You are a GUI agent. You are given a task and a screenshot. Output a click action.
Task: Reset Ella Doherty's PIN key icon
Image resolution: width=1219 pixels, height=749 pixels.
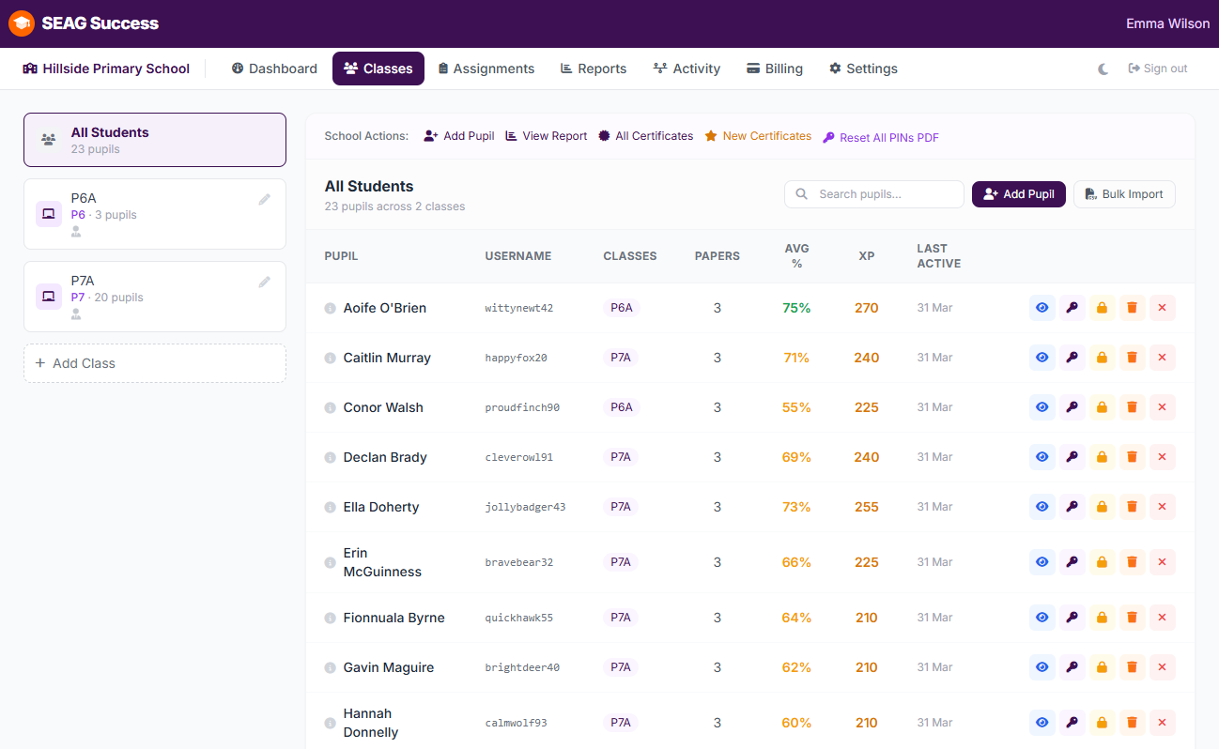coord(1072,507)
